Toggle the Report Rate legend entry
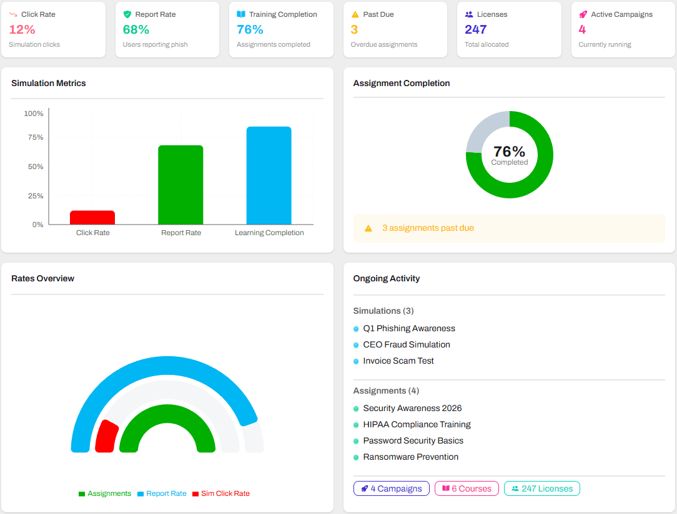Image resolution: width=677 pixels, height=514 pixels. tap(161, 493)
